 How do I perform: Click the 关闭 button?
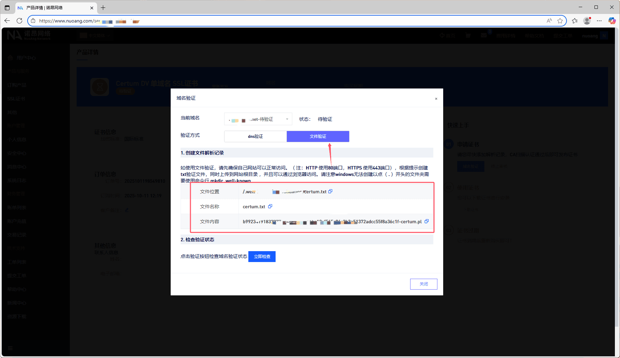click(423, 284)
